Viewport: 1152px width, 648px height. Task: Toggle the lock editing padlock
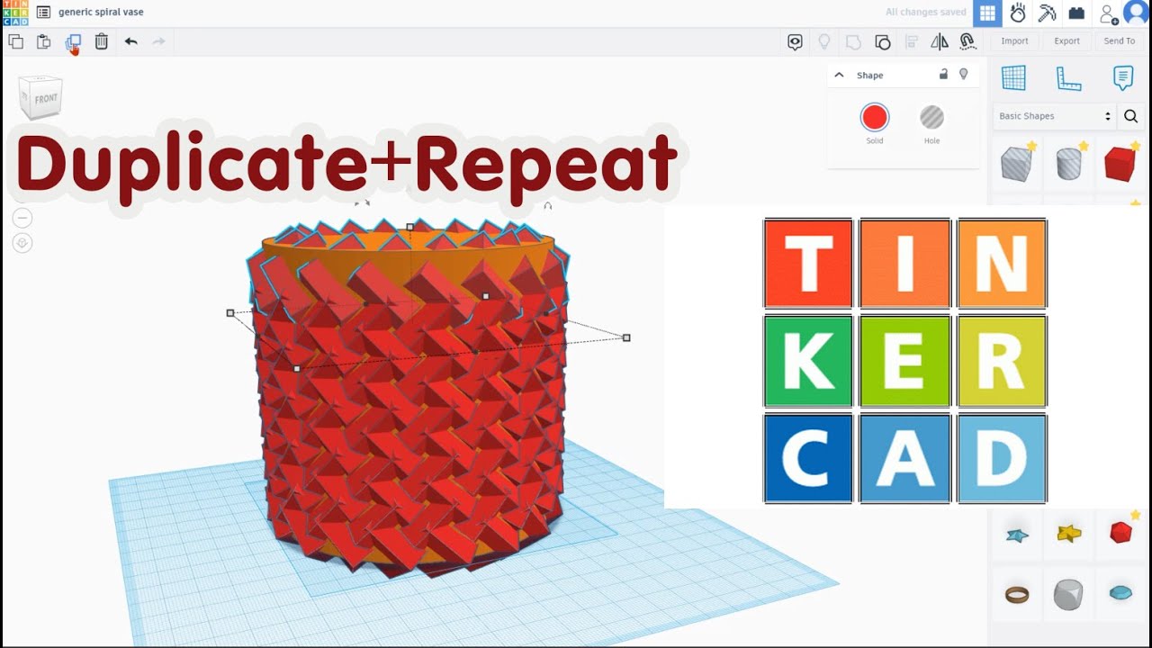(x=943, y=75)
